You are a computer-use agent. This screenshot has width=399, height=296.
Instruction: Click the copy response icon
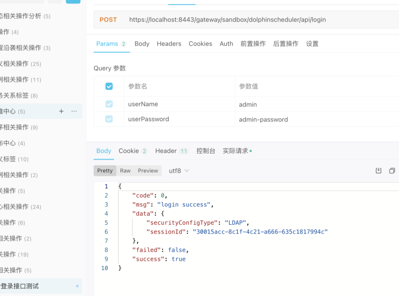(x=392, y=171)
